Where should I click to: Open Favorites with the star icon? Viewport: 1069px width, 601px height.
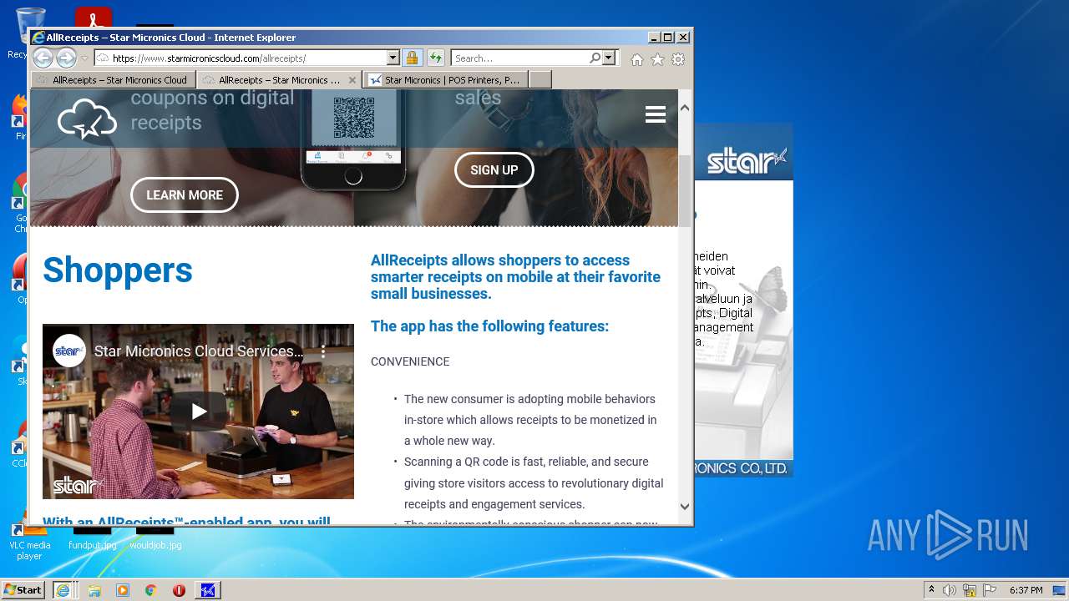pos(657,59)
